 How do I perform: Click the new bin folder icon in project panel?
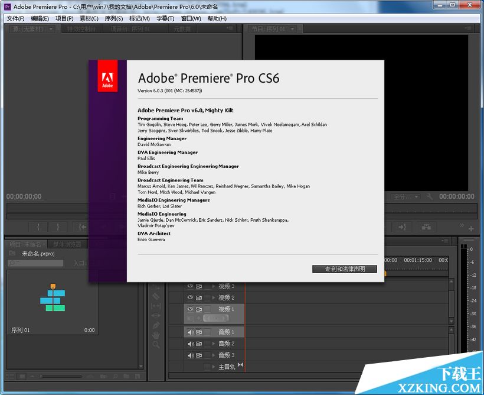coord(126,377)
